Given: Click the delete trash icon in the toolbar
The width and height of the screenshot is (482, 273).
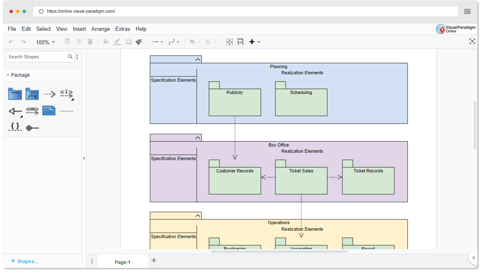Looking at the screenshot, I should 90,41.
